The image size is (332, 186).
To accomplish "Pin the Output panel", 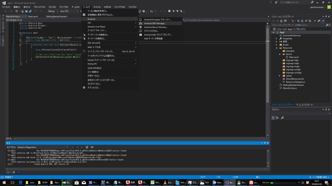I will pyautogui.click(x=265, y=143).
